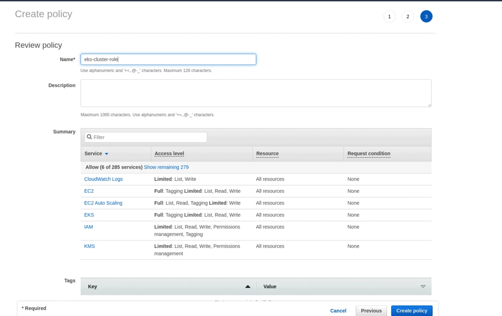Click the ascending sort arrow on Key column

coord(248,286)
